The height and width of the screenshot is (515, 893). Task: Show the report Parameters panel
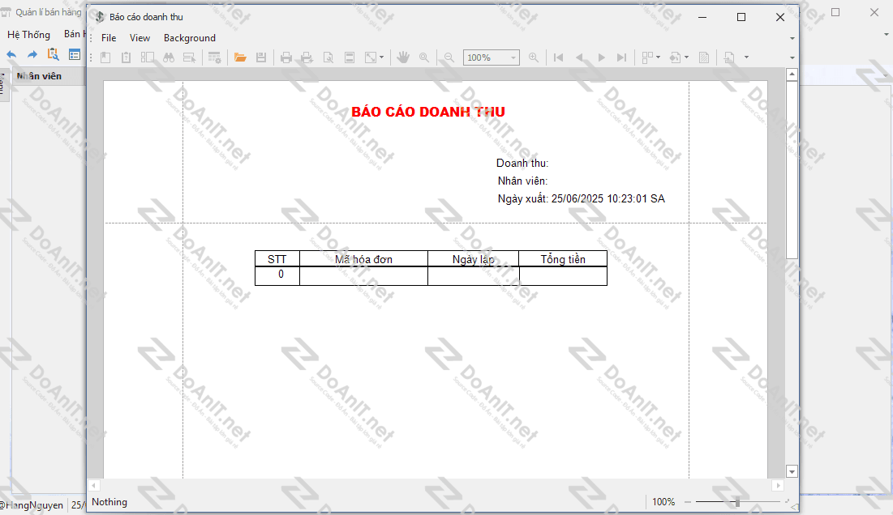click(127, 57)
